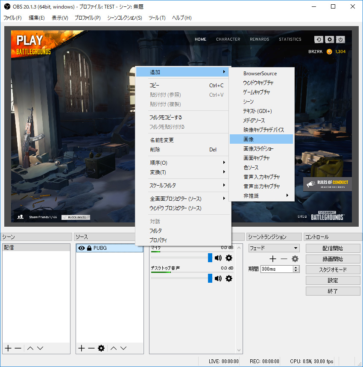Click the 配信開始 button
This screenshot has height=367, width=363.
pyautogui.click(x=333, y=248)
